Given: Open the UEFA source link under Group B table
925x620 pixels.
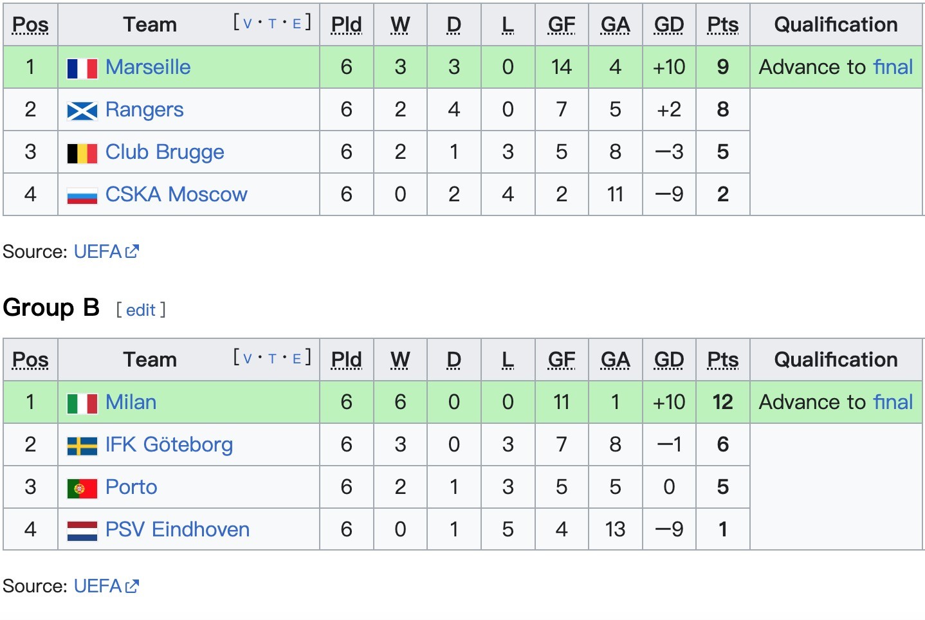Looking at the screenshot, I should (x=98, y=586).
